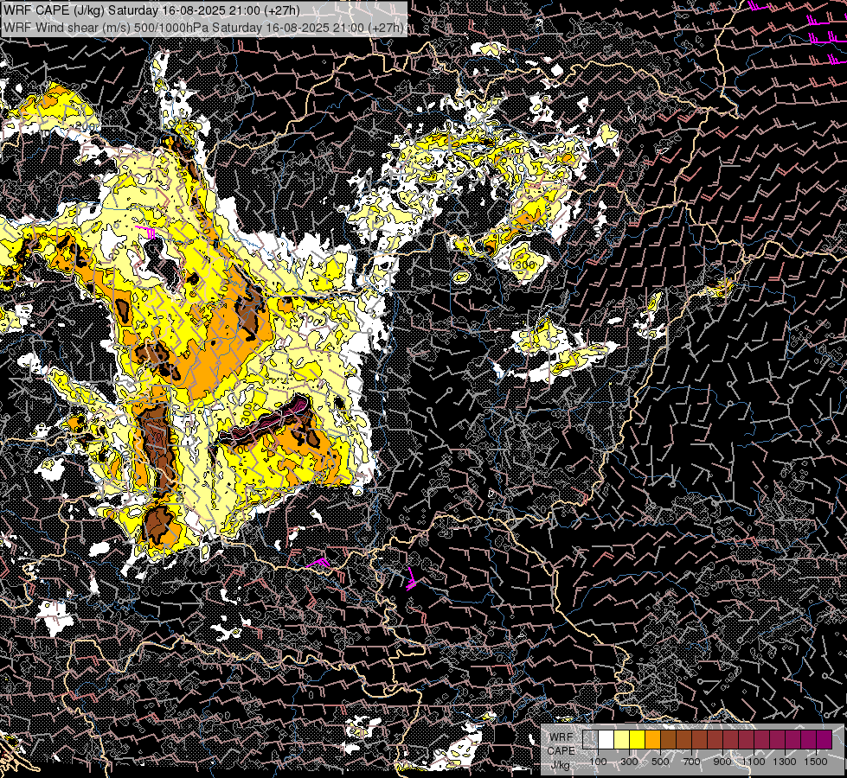Select the orange 400–500 J/kg legend swatch
The width and height of the screenshot is (847, 778).
(x=653, y=740)
